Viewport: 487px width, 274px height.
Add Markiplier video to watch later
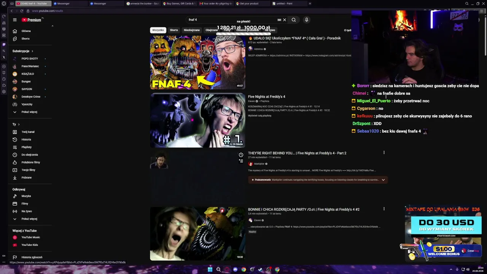[241, 155]
